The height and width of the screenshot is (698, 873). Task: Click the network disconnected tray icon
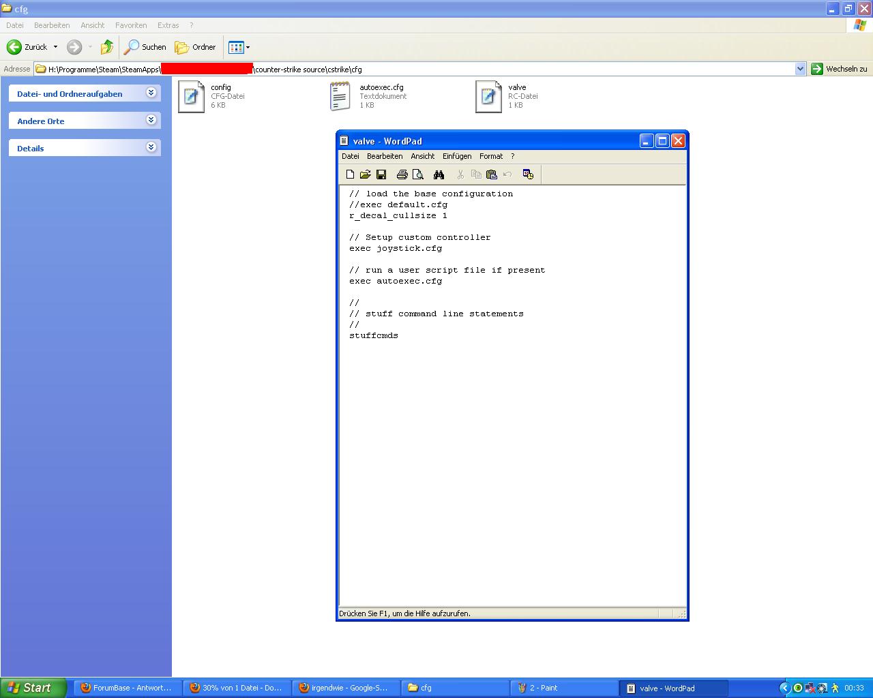coord(810,688)
